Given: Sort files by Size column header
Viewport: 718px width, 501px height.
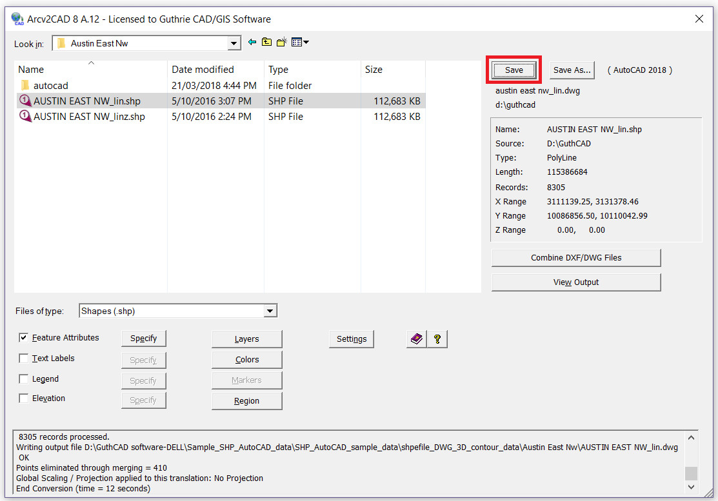Looking at the screenshot, I should 393,70.
